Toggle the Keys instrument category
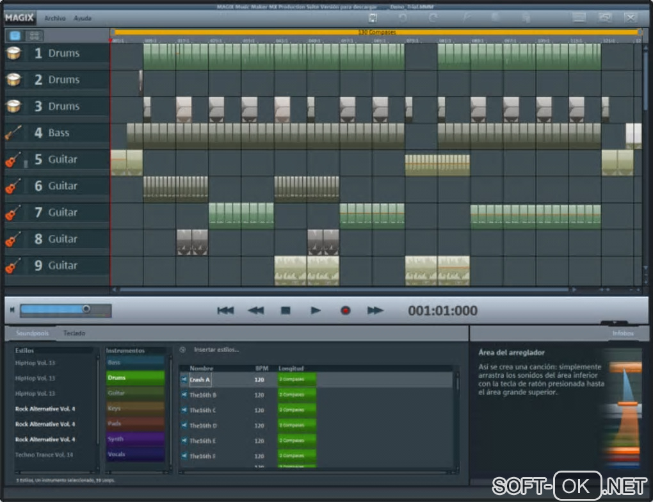The image size is (653, 502). tap(135, 409)
